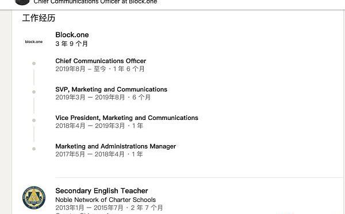This screenshot has height=214, width=345.
Task: Select the 2017年5月 – 2018年4月 date range
Action: (x=90, y=154)
